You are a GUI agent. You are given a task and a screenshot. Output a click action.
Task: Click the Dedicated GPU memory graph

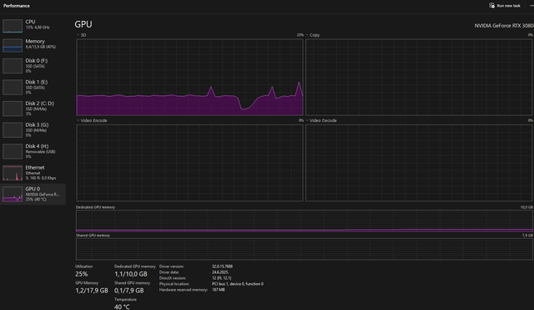tap(304, 221)
